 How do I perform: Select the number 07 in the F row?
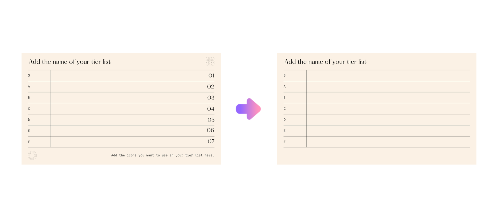[x=211, y=141]
